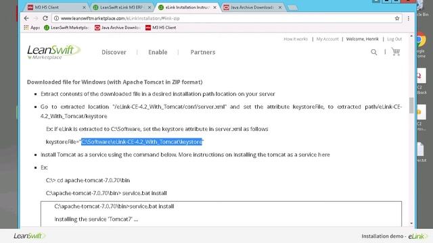Switch to the Java Archive Downloads tab
433x243 pixels.
(252, 7)
